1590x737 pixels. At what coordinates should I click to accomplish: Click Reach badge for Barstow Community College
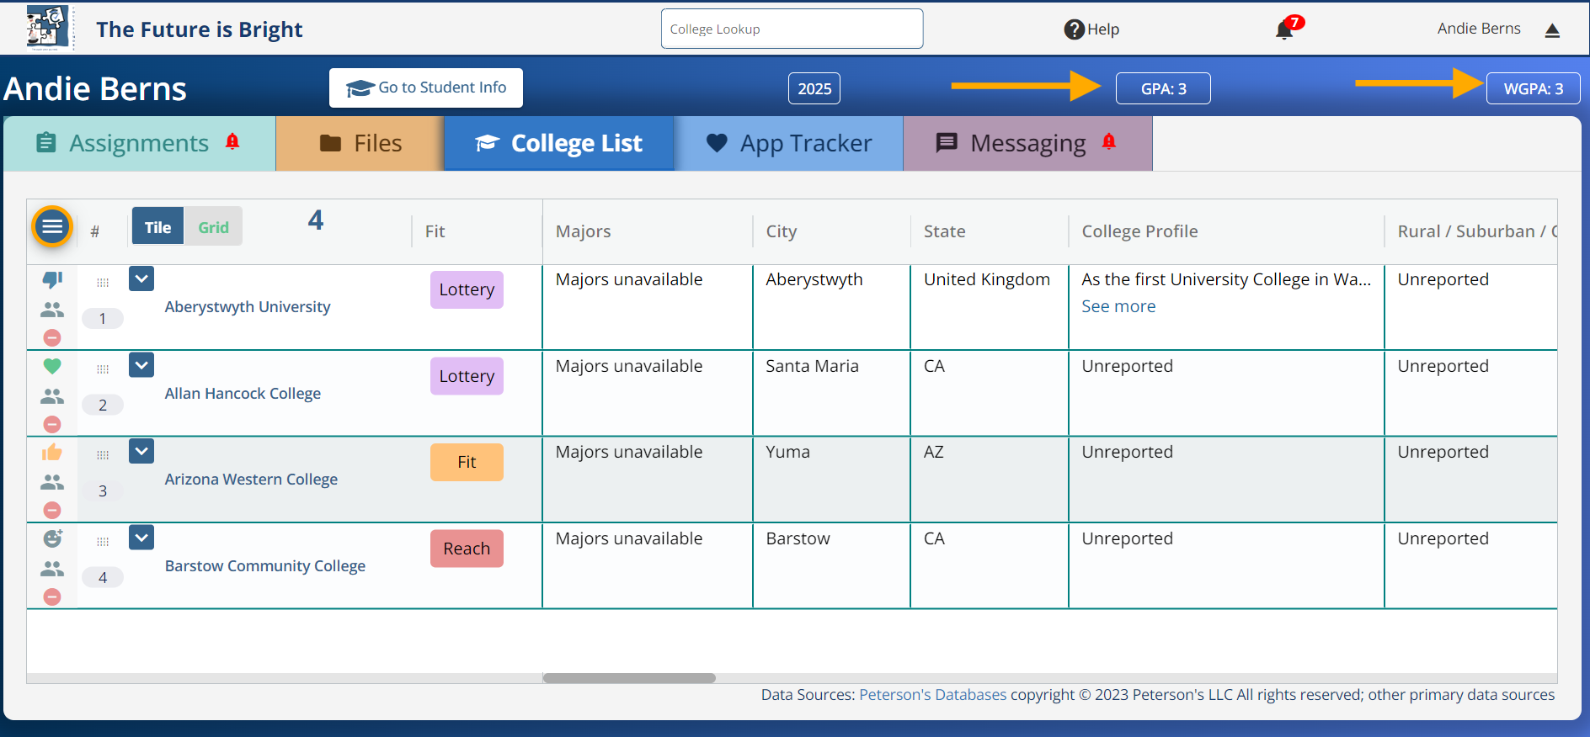tap(467, 549)
